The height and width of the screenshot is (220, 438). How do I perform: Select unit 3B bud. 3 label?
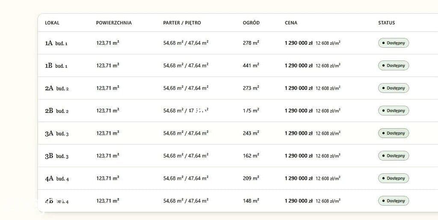click(x=57, y=156)
